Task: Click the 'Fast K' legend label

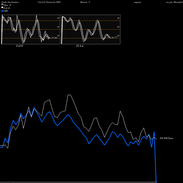Action: coord(7,8)
